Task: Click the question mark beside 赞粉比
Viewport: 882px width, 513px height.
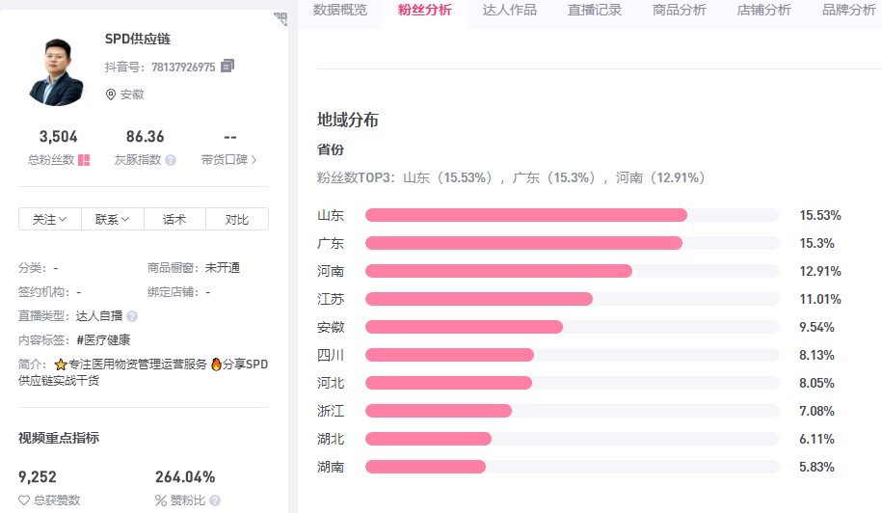Action: click(215, 500)
